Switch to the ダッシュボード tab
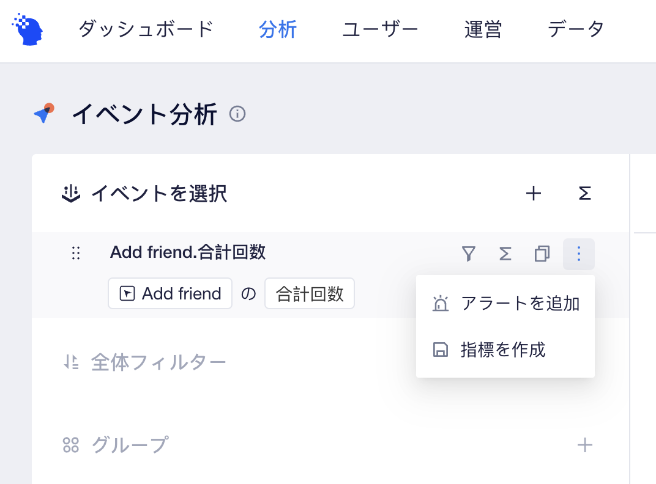656x484 pixels. 146,29
